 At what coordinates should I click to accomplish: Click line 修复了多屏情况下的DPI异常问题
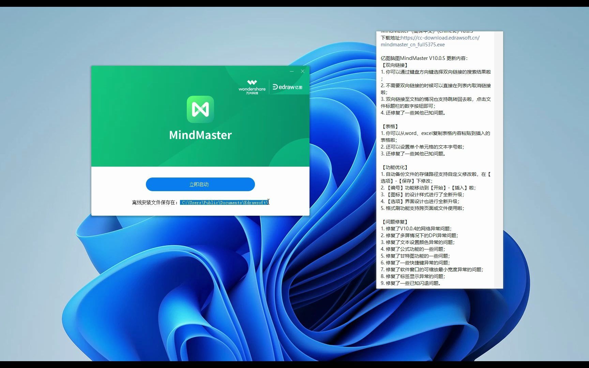[420, 235]
